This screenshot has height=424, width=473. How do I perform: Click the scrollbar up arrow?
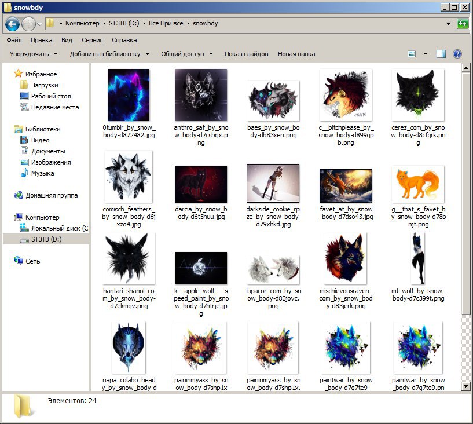point(465,68)
